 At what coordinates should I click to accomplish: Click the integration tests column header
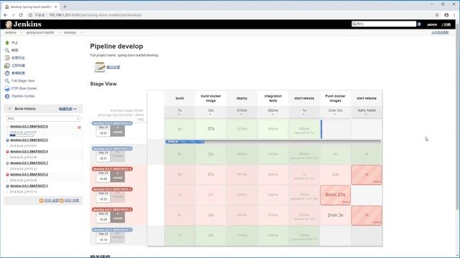(x=273, y=98)
